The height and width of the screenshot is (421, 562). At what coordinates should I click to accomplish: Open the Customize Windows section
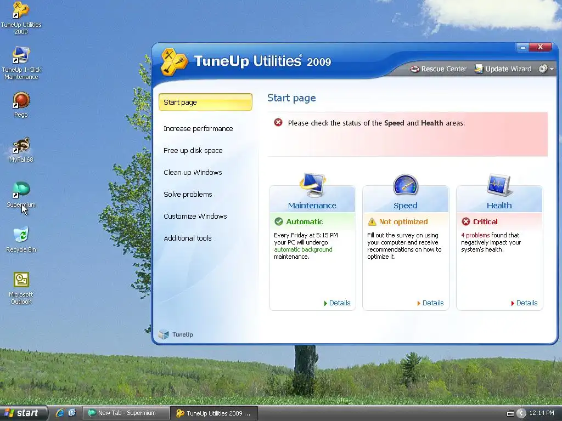(x=195, y=216)
